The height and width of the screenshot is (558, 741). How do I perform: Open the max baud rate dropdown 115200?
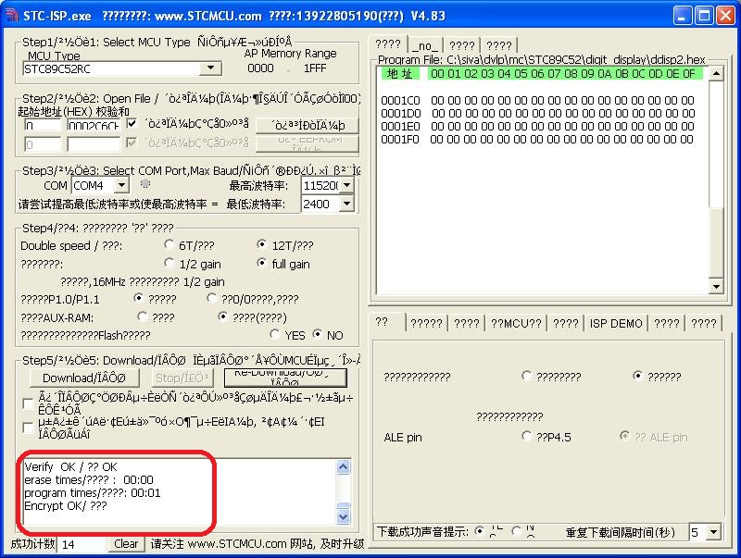[x=346, y=185]
